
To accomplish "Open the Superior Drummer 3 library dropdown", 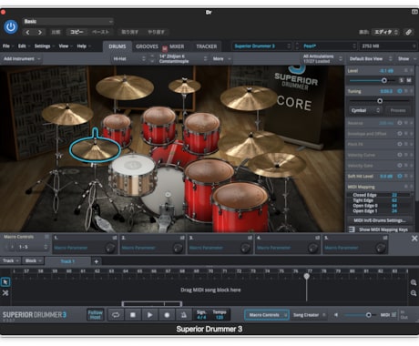I will click(x=262, y=46).
